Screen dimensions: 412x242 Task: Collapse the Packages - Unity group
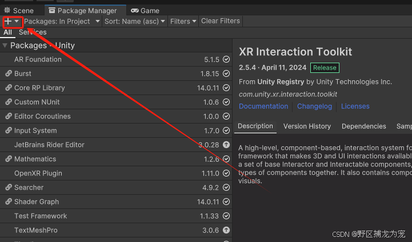[x=5, y=46]
